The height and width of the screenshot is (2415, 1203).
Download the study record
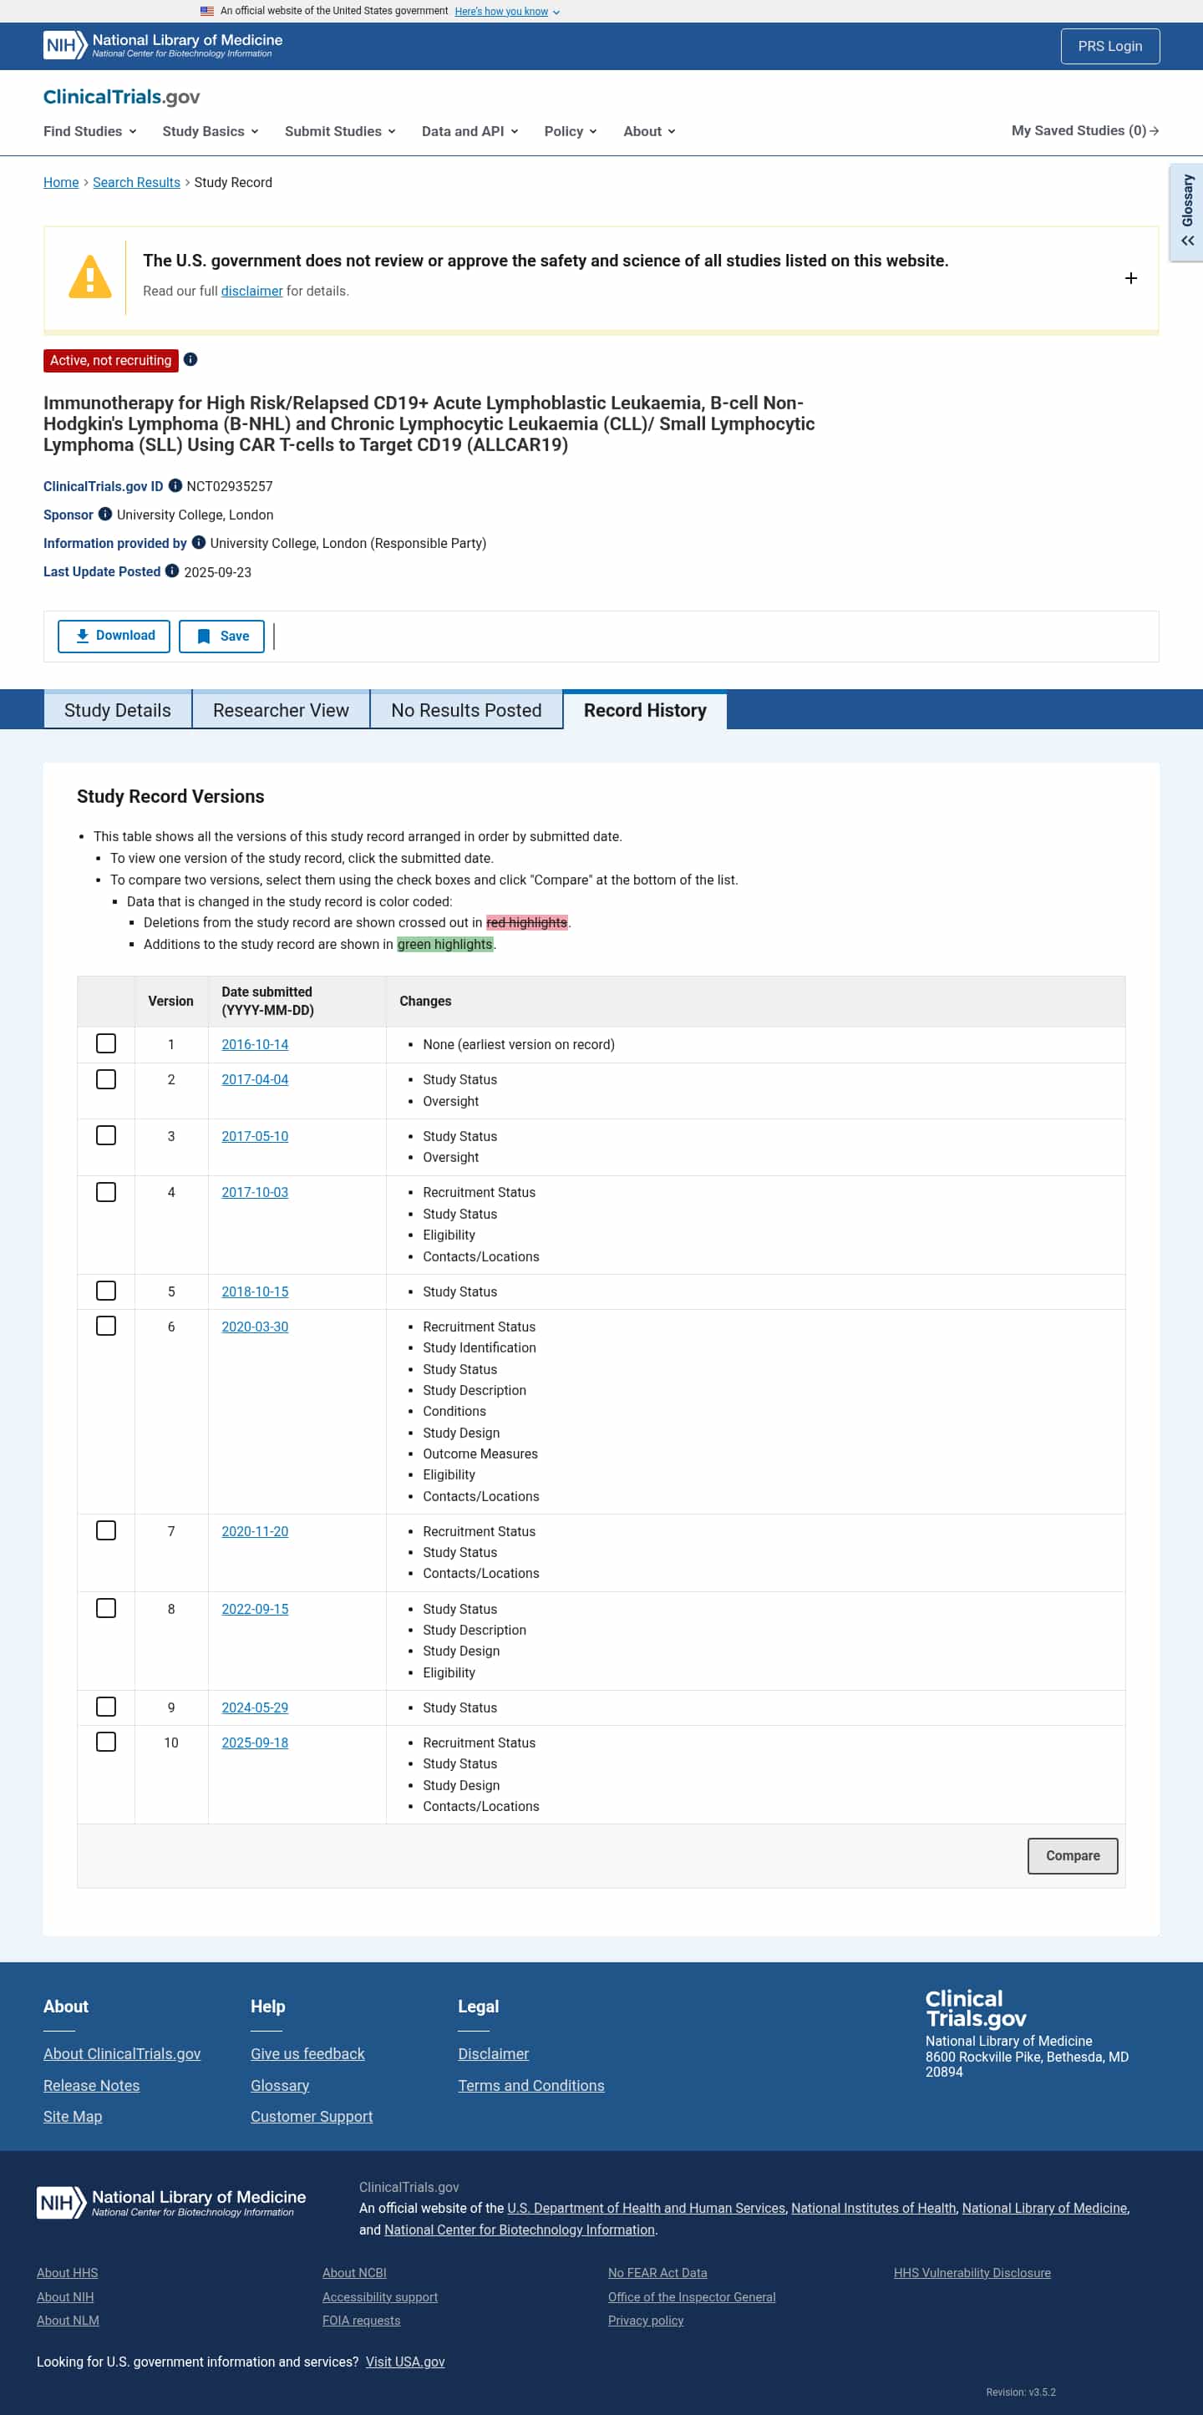click(114, 636)
